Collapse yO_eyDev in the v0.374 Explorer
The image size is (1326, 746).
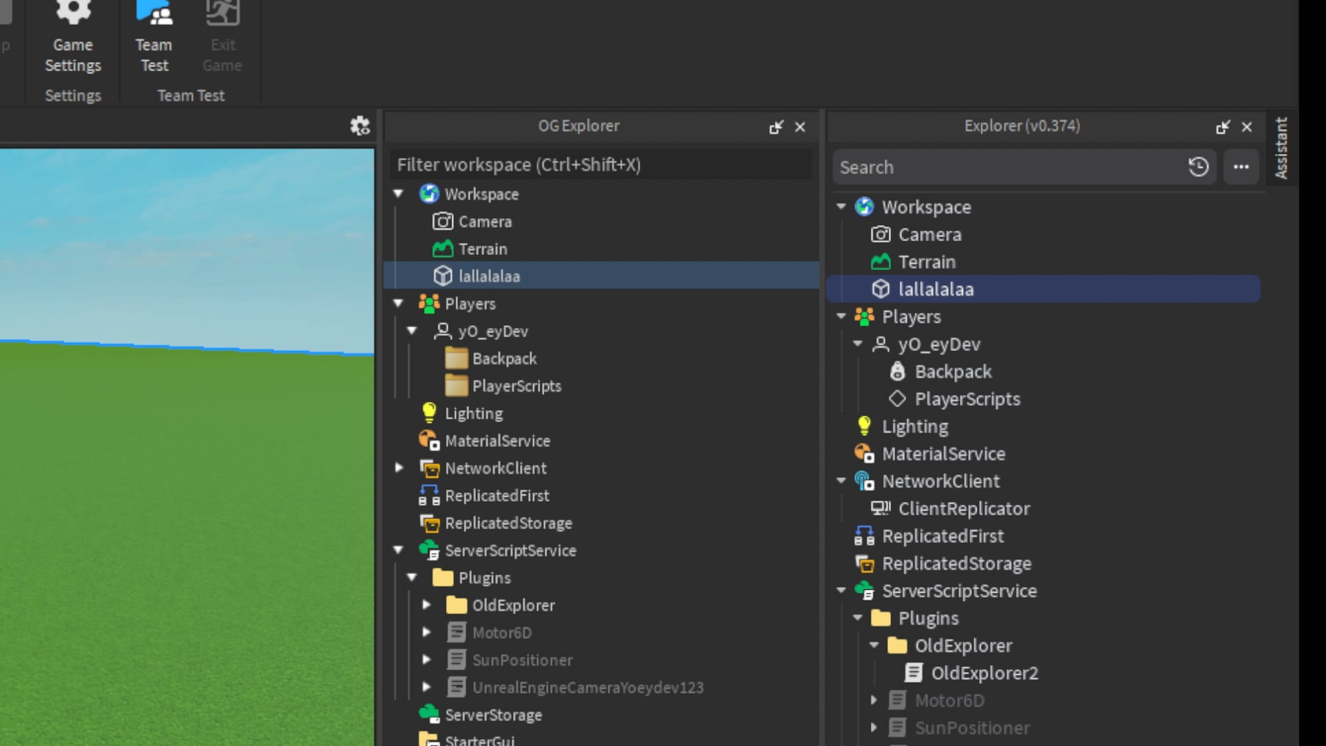click(858, 343)
